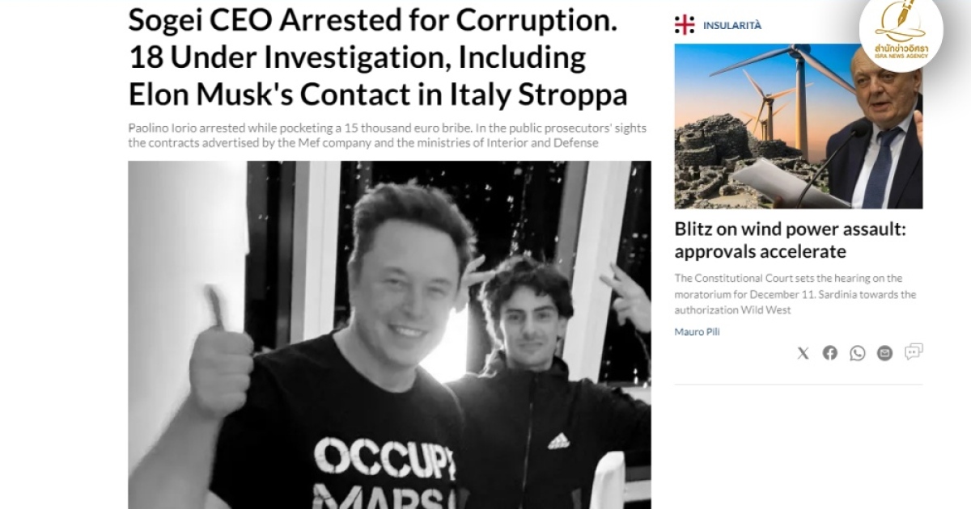The image size is (971, 509).
Task: Click the Paolino Iorio arrested subheading text
Action: point(388,136)
